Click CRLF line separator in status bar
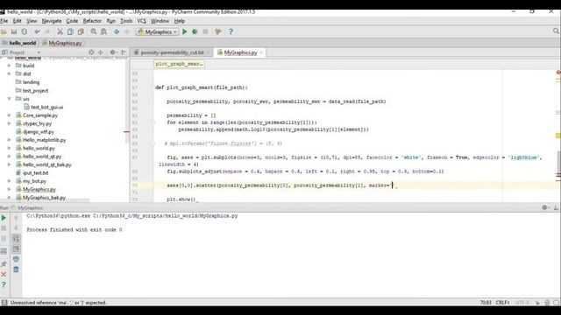Image resolution: width=561 pixels, height=315 pixels. pyautogui.click(x=502, y=303)
